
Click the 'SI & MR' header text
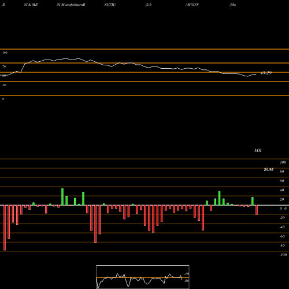pyautogui.click(x=31, y=5)
